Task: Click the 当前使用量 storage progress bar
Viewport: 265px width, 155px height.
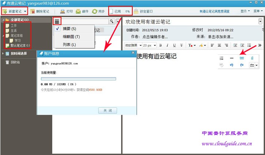Action: pyautogui.click(x=79, y=79)
